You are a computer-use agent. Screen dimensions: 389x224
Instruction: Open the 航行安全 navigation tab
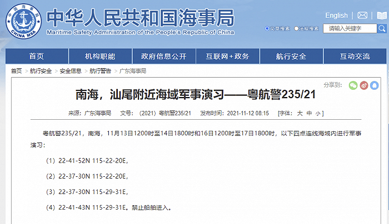click(291, 57)
